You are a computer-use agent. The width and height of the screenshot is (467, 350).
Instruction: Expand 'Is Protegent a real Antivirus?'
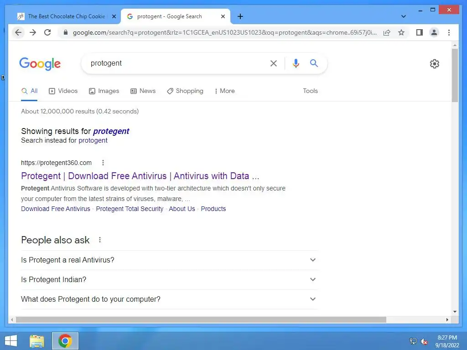pos(169,260)
